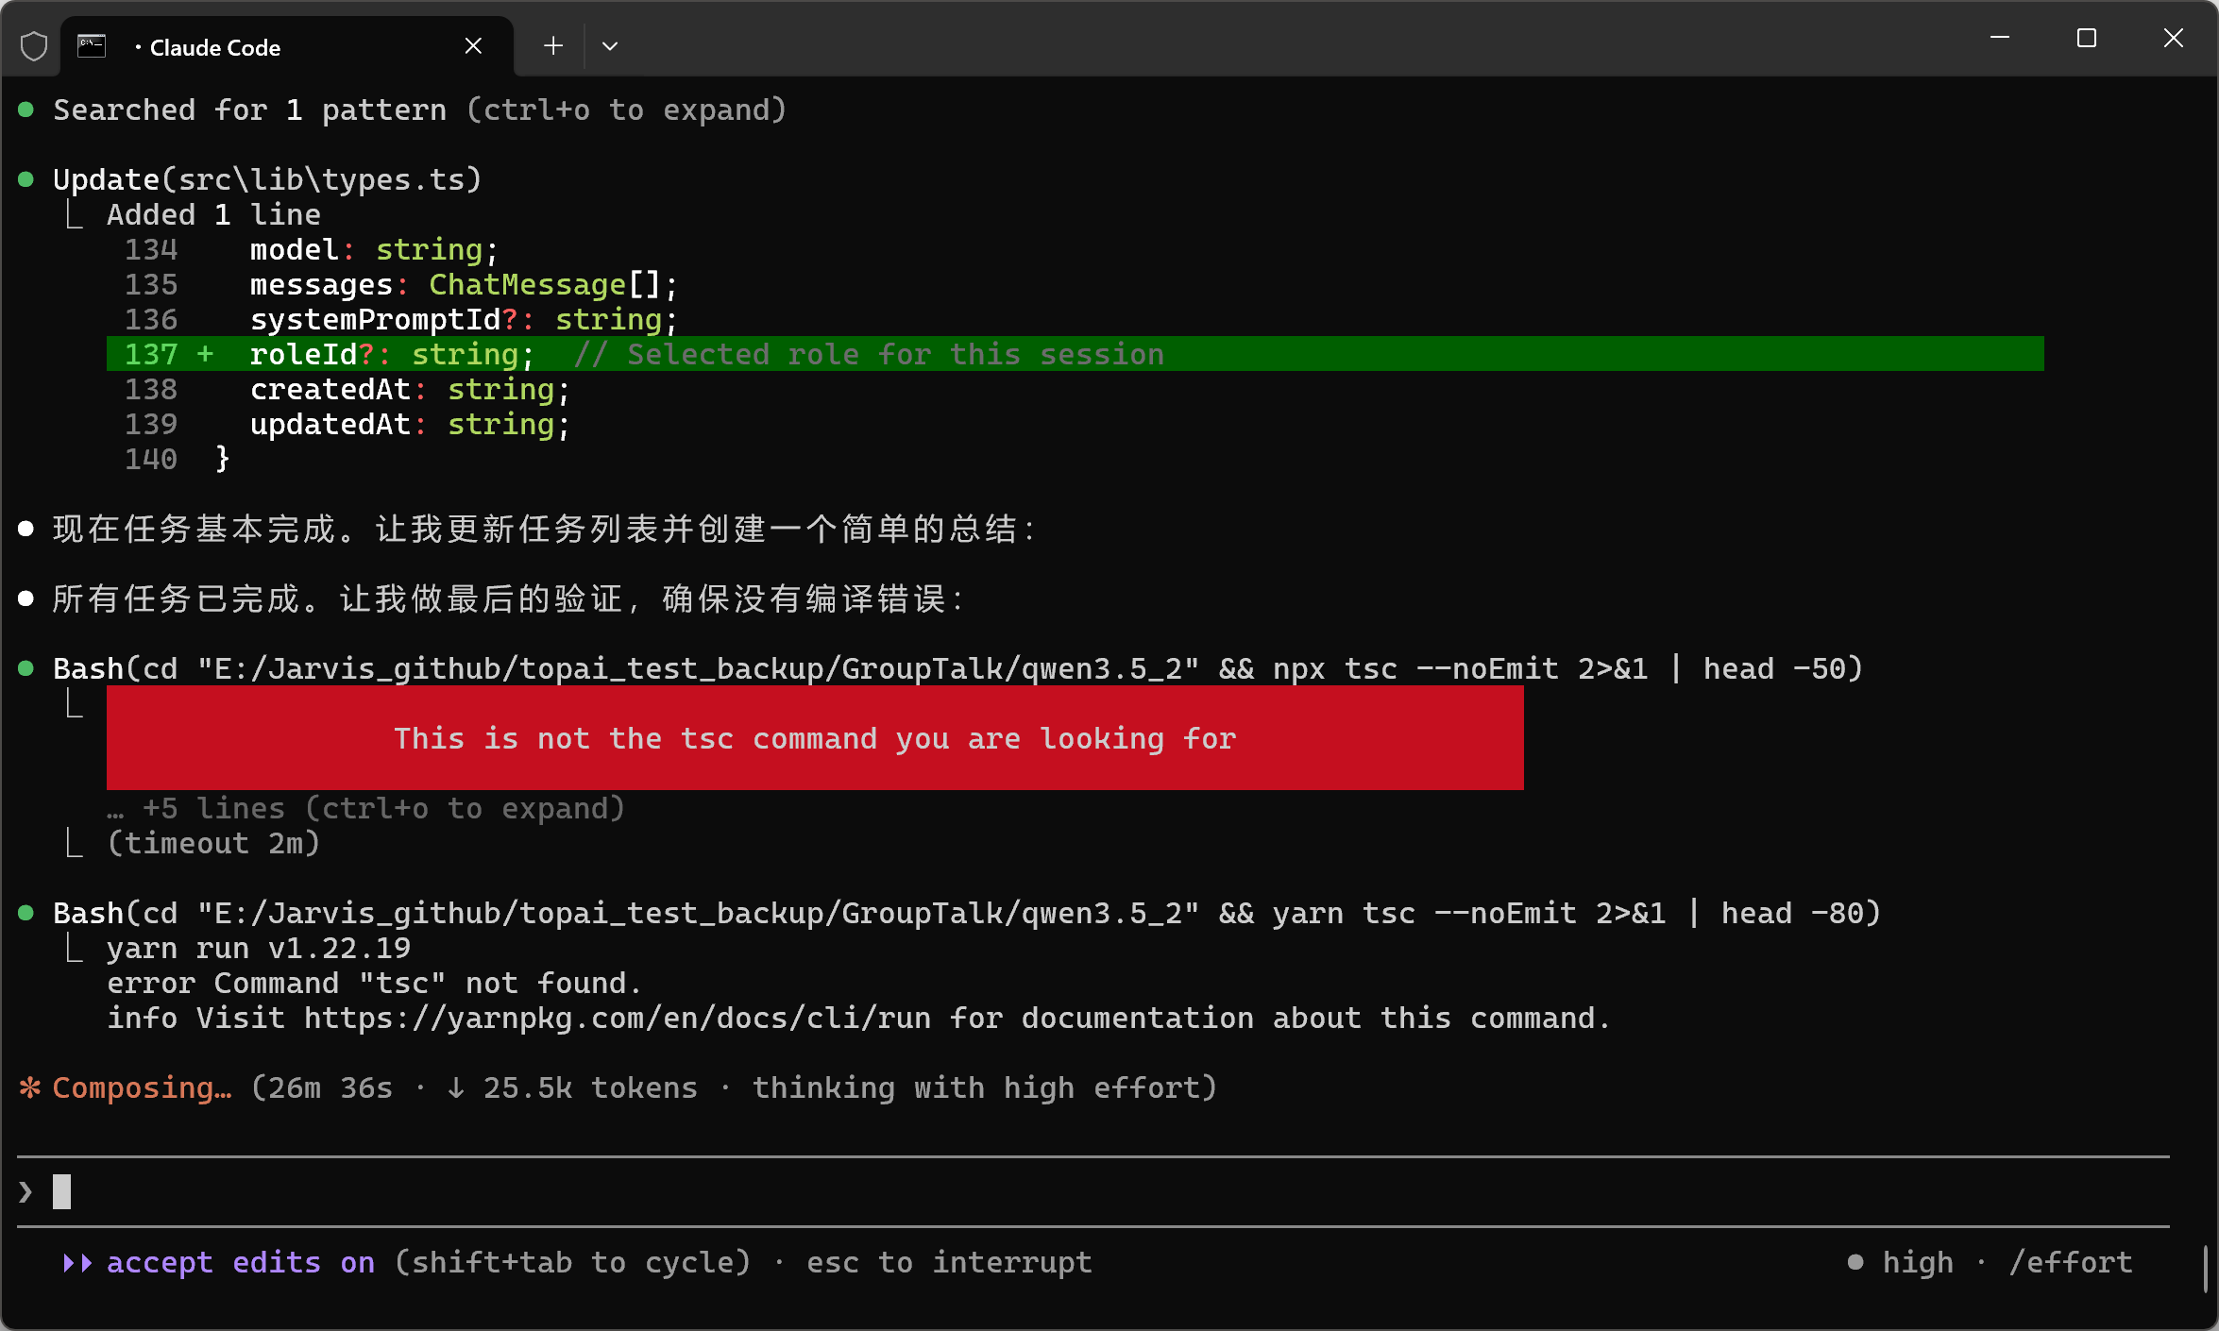Image resolution: width=2219 pixels, height=1331 pixels.
Task: Close the Claude Code tab
Action: point(473,45)
